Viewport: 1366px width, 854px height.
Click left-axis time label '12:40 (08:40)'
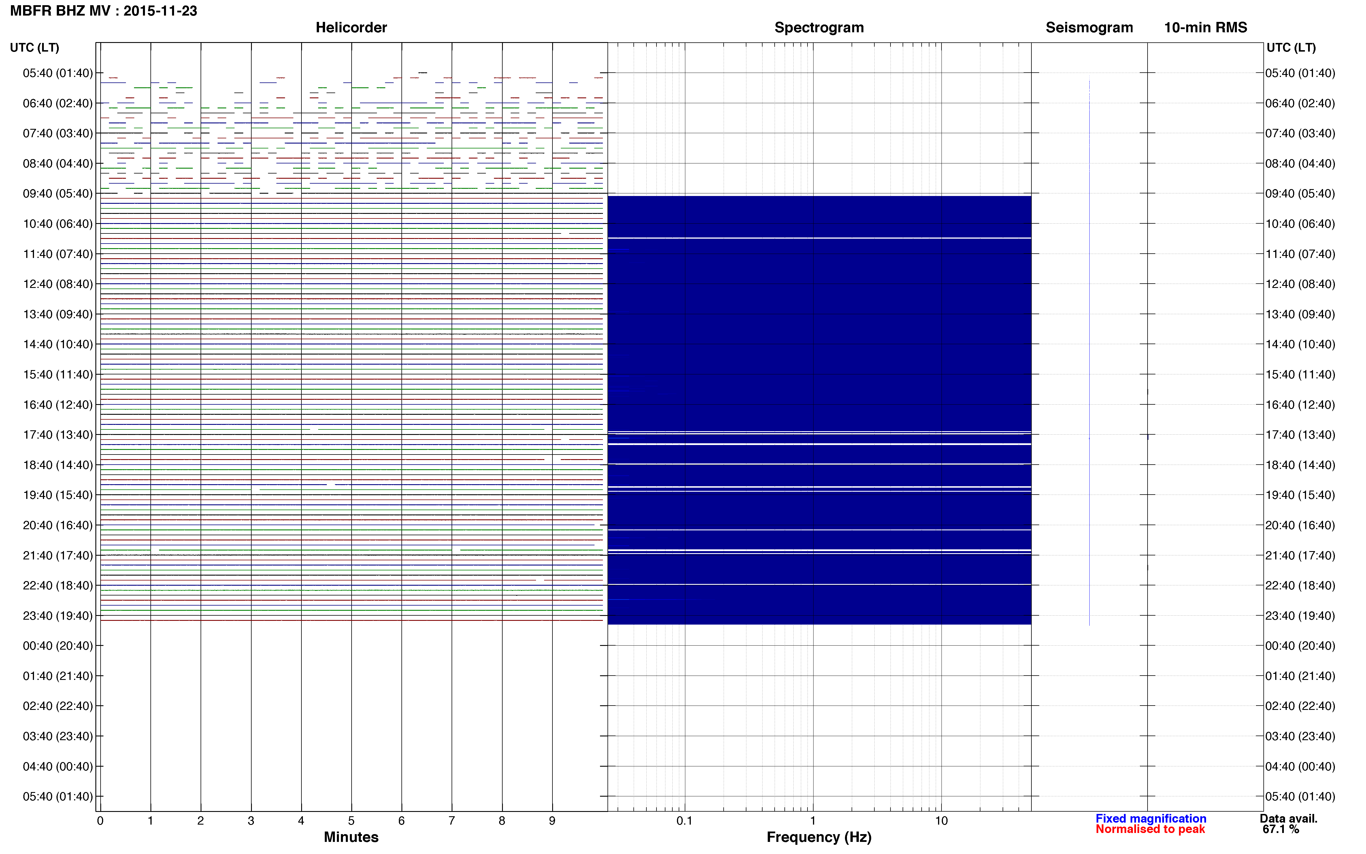(58, 284)
